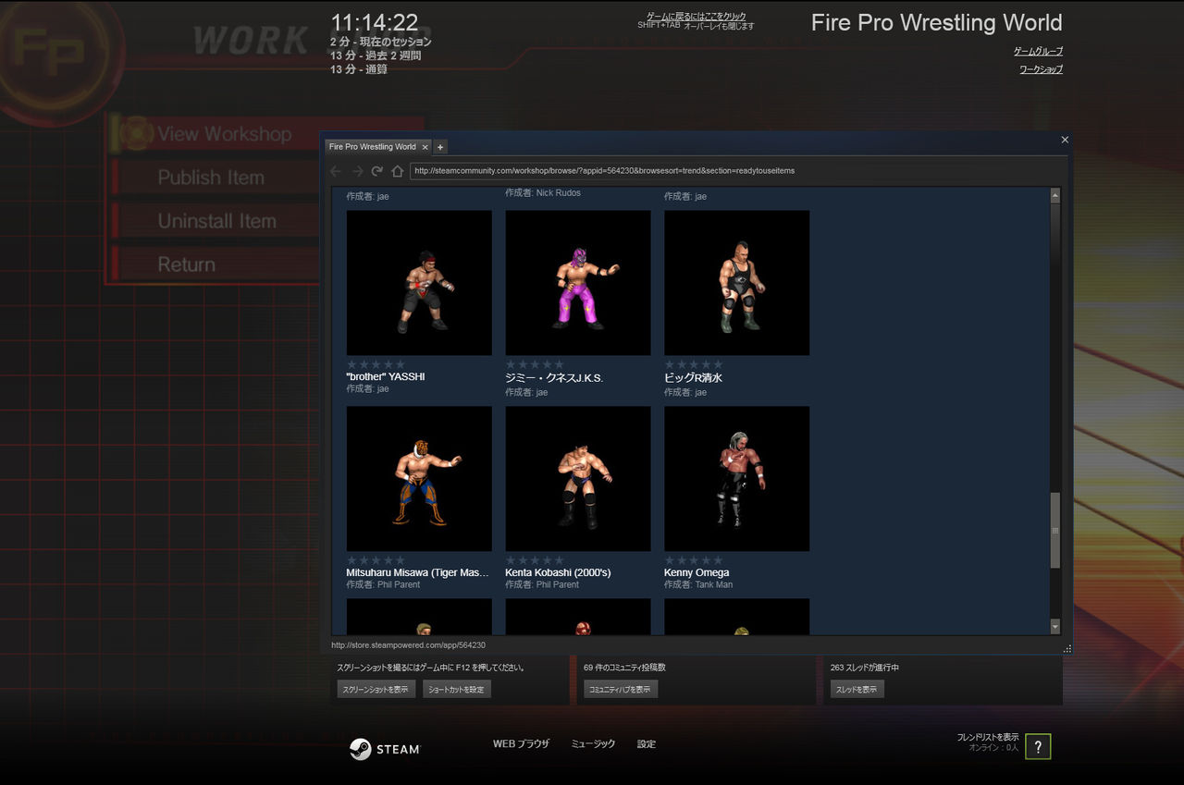Open author jae under "brother" YASSHI
Viewport: 1184px width, 785px height.
pos(383,389)
